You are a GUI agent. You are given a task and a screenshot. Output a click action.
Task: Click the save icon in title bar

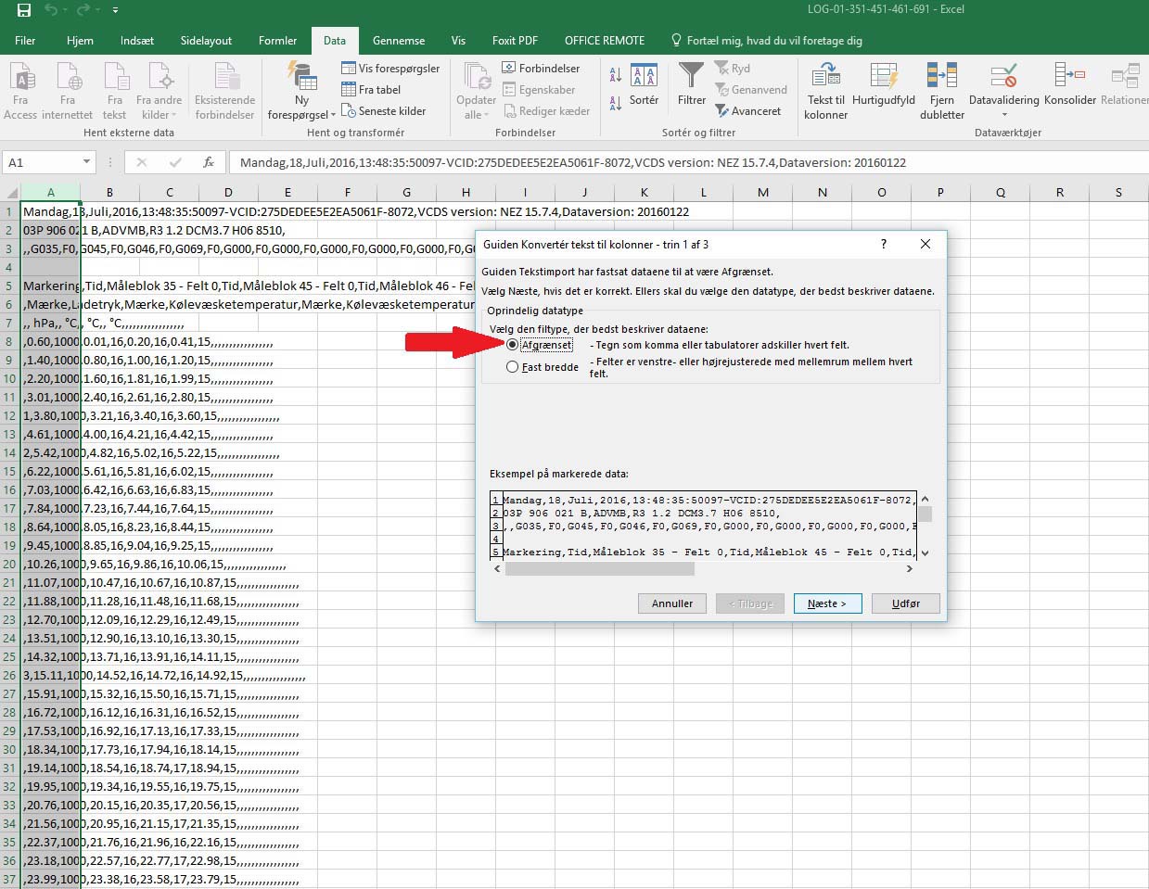[x=24, y=10]
